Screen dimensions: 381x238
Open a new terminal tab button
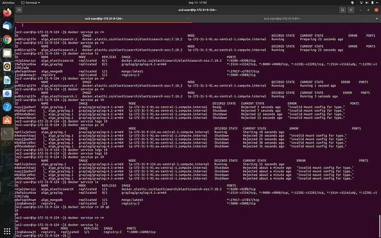(19, 10)
